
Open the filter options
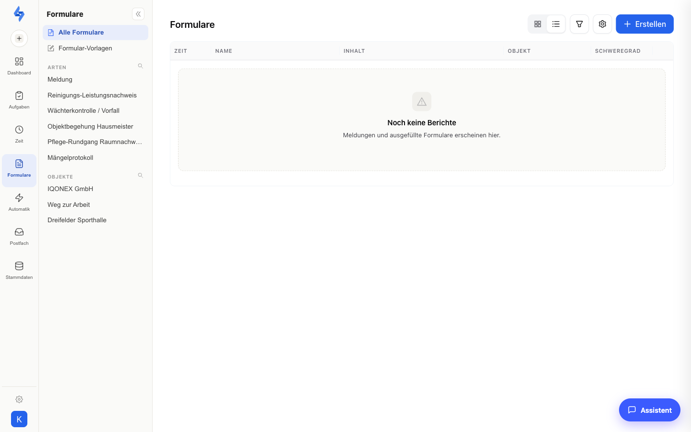tap(579, 24)
